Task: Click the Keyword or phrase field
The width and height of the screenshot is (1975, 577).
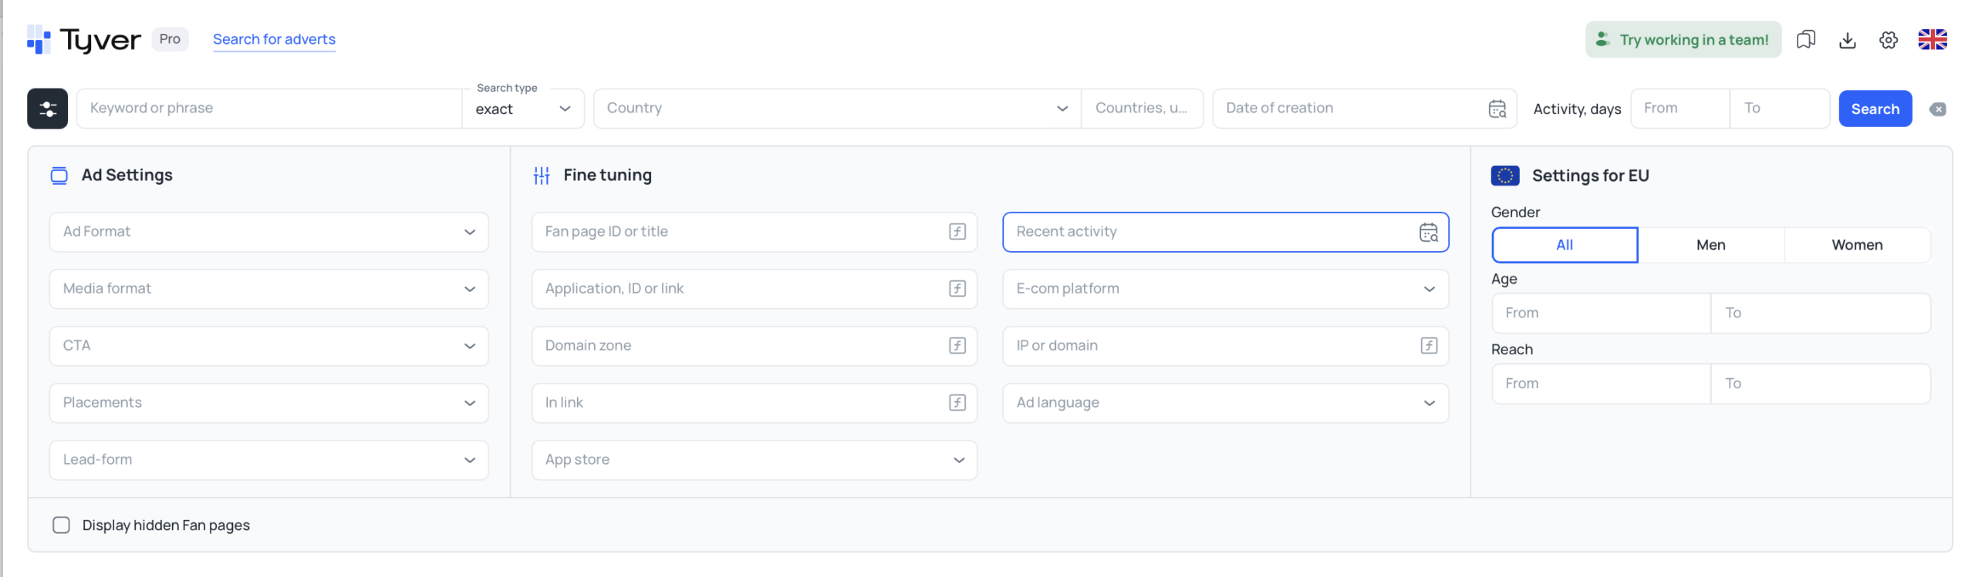Action: (269, 109)
